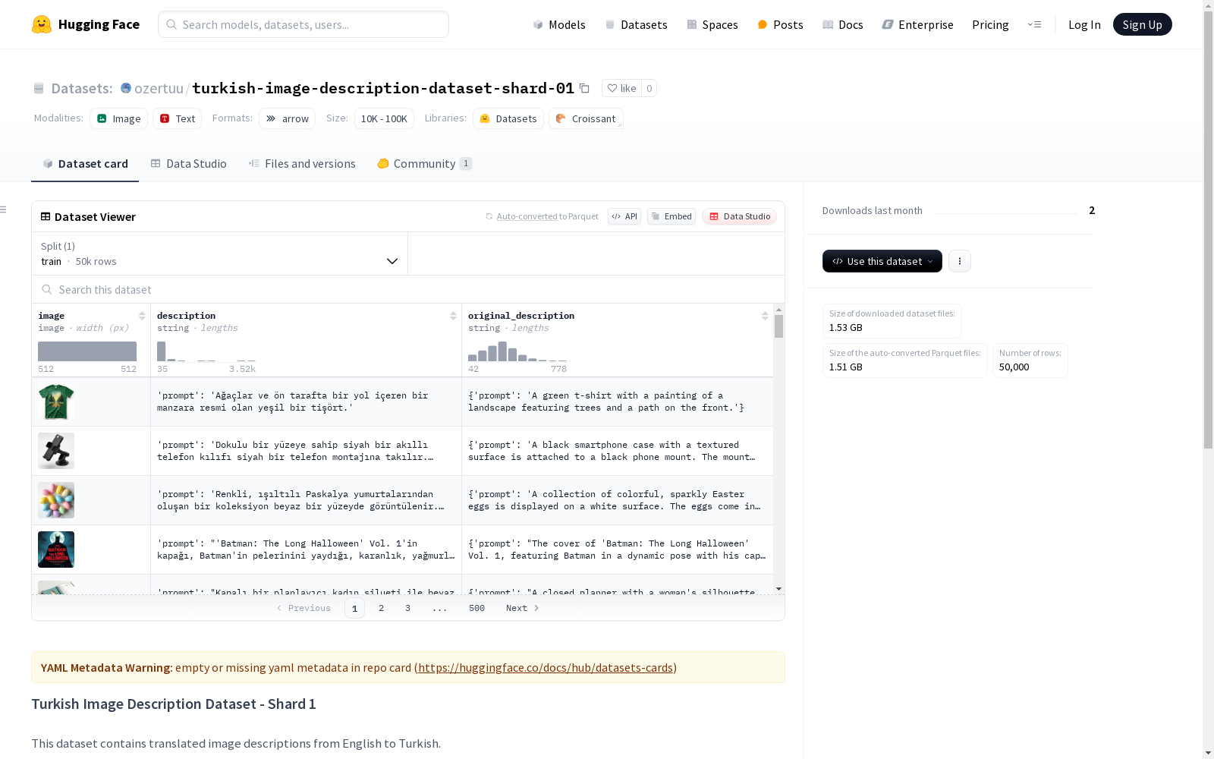The image size is (1214, 759).
Task: Like this dataset with the heart button
Action: [x=621, y=88]
